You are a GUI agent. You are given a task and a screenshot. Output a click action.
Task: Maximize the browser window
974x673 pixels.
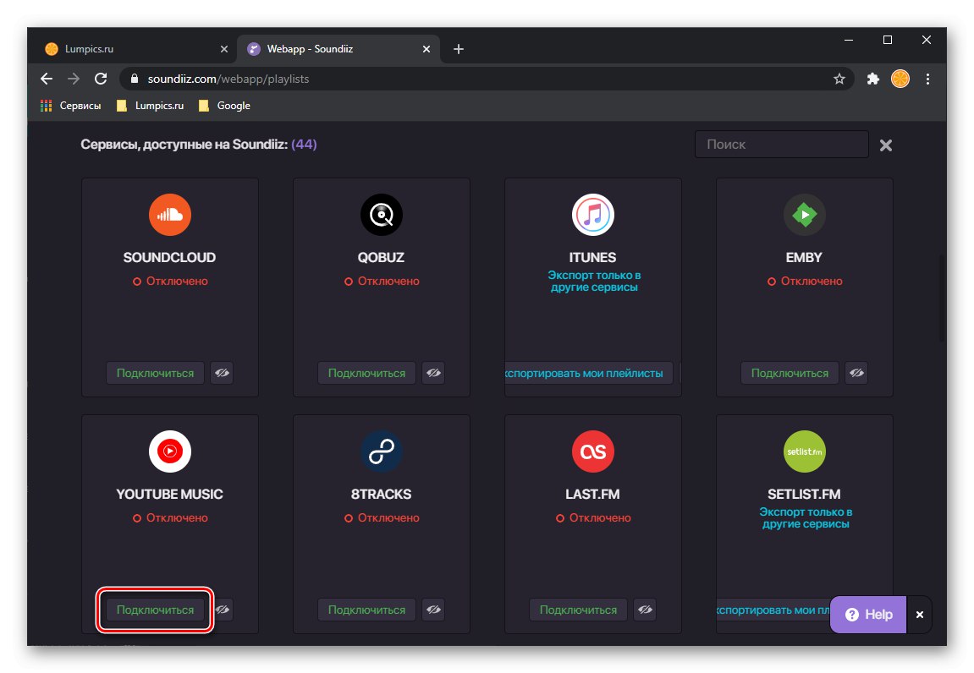[888, 40]
